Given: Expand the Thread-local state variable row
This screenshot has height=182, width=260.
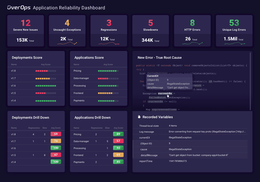Looking at the screenshot, I should (x=192, y=126).
